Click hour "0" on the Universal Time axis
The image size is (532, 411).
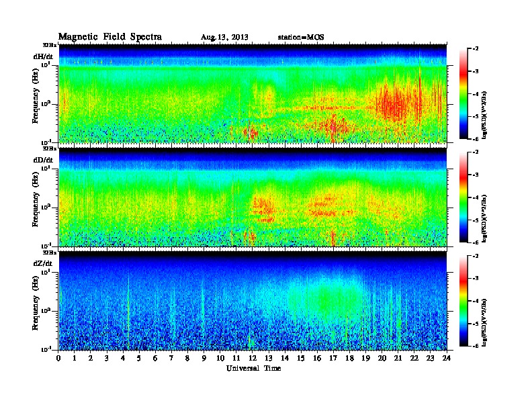click(x=58, y=358)
